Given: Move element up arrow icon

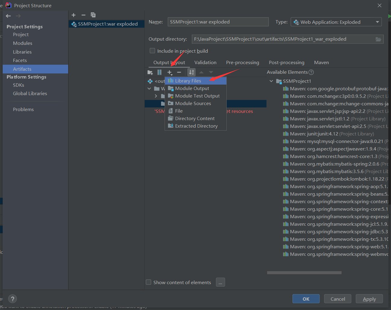Looking at the screenshot, I should click(x=201, y=72).
